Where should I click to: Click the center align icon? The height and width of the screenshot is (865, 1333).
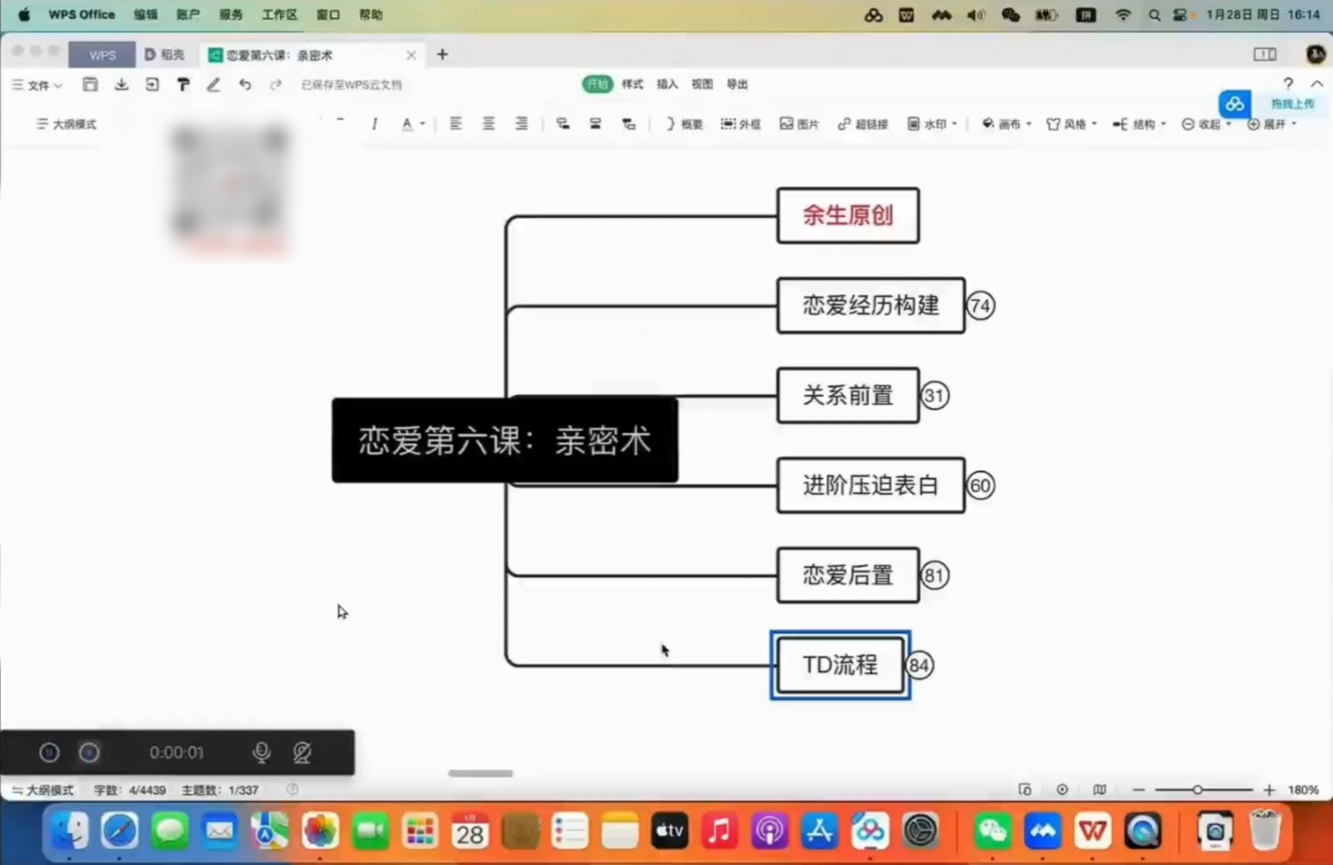[488, 124]
